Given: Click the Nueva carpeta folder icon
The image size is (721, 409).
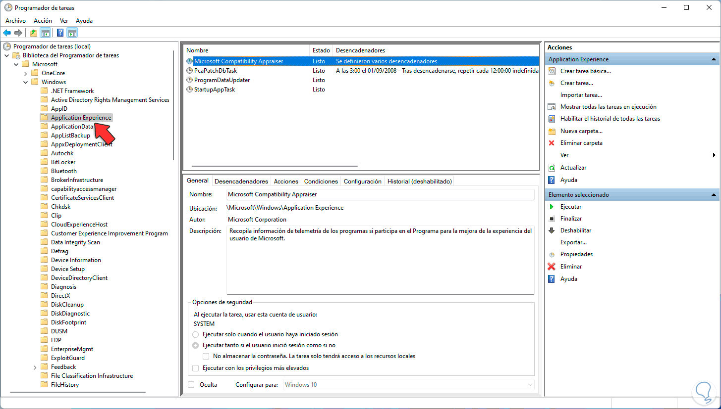Looking at the screenshot, I should 552,131.
